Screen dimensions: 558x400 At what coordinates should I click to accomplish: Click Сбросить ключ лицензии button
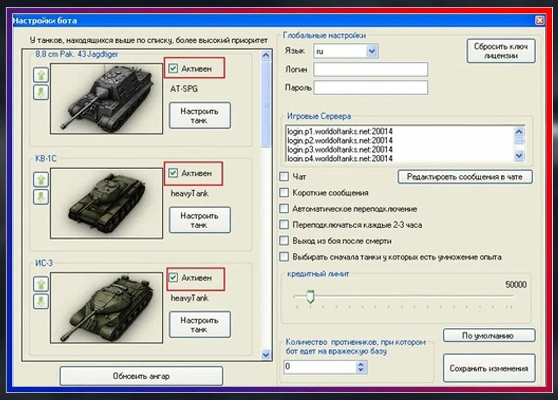click(x=501, y=51)
